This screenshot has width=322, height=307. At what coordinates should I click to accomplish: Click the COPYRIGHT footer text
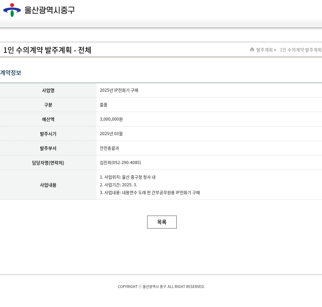click(x=161, y=287)
